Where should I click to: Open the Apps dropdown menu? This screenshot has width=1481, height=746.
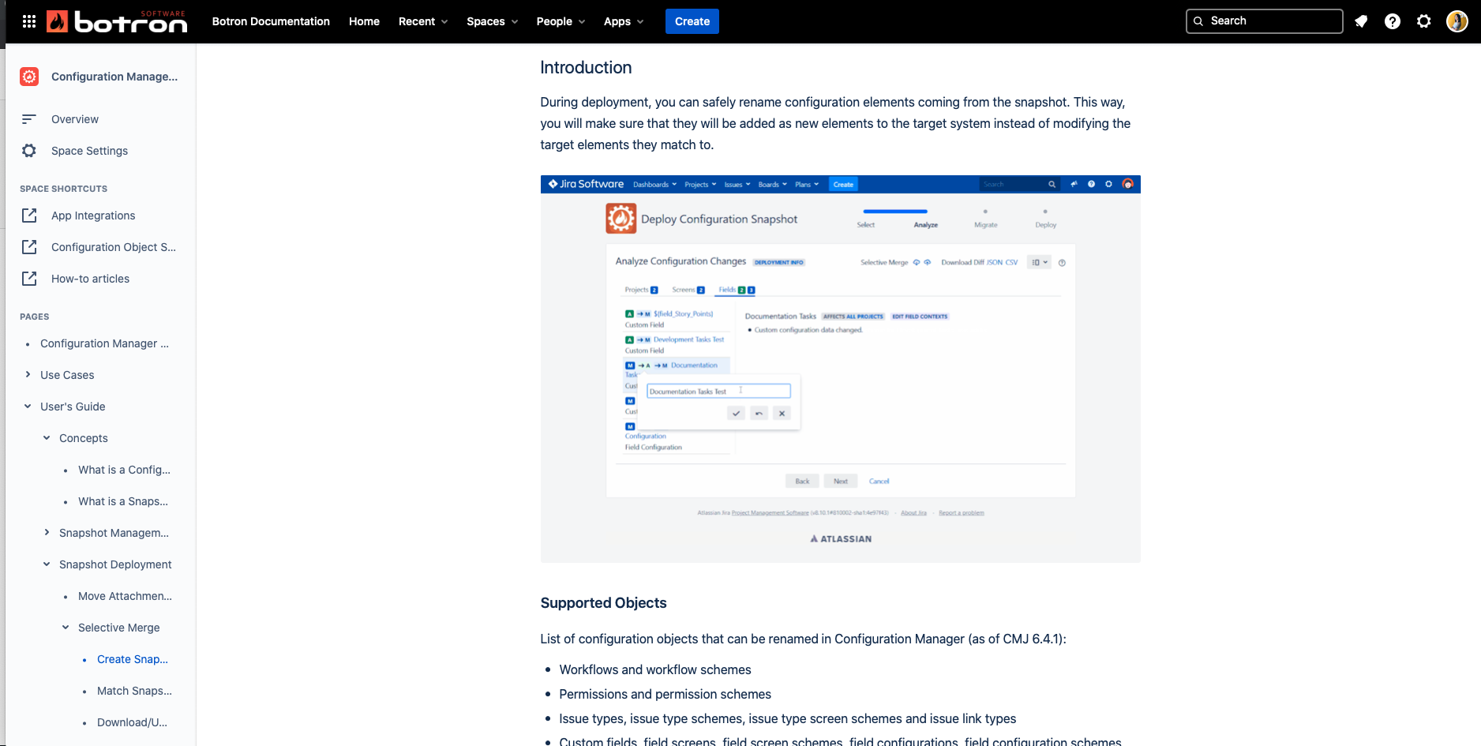pyautogui.click(x=624, y=21)
